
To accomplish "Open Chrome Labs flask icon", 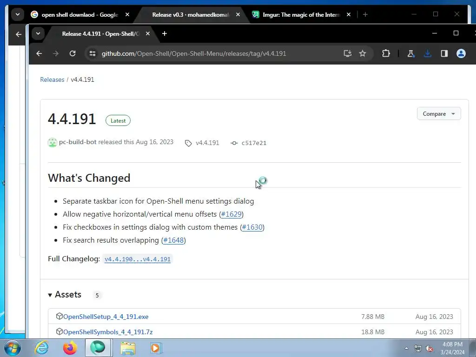I will coord(410,53).
